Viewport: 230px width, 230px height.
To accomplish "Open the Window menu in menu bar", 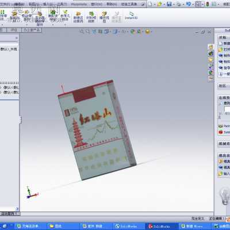I will click(97, 4).
